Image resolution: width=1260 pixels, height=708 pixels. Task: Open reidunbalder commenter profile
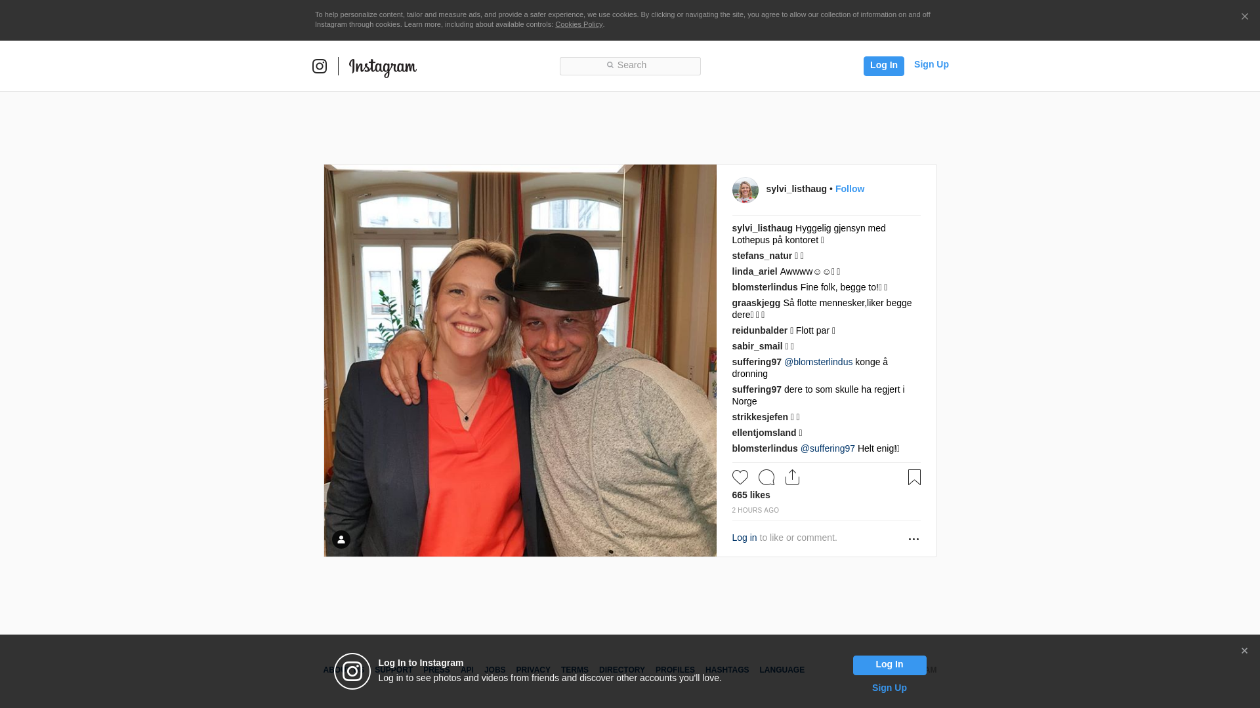pyautogui.click(x=759, y=330)
